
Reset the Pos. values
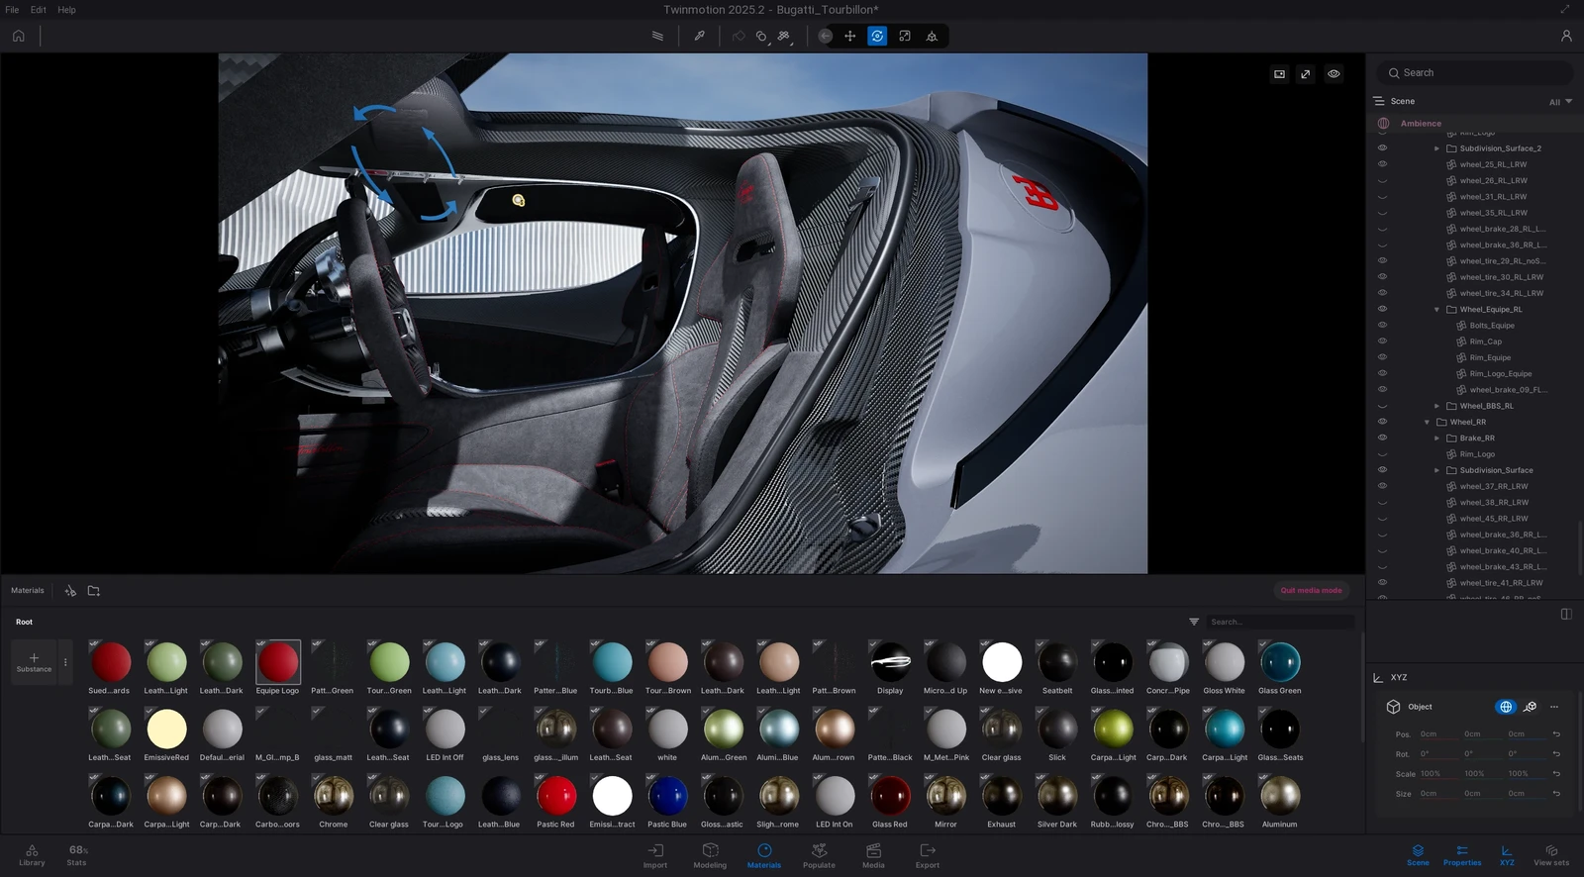[x=1556, y=734]
